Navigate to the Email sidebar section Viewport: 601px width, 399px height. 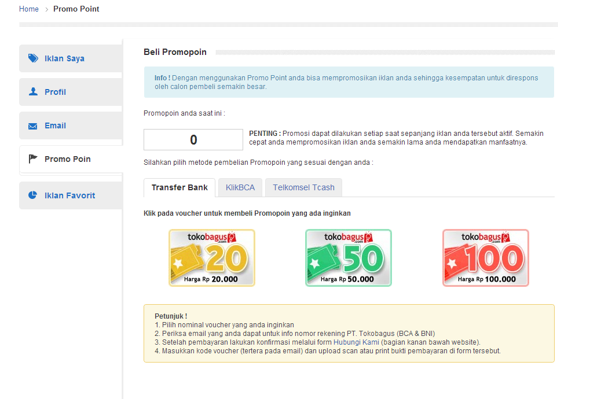coord(56,125)
